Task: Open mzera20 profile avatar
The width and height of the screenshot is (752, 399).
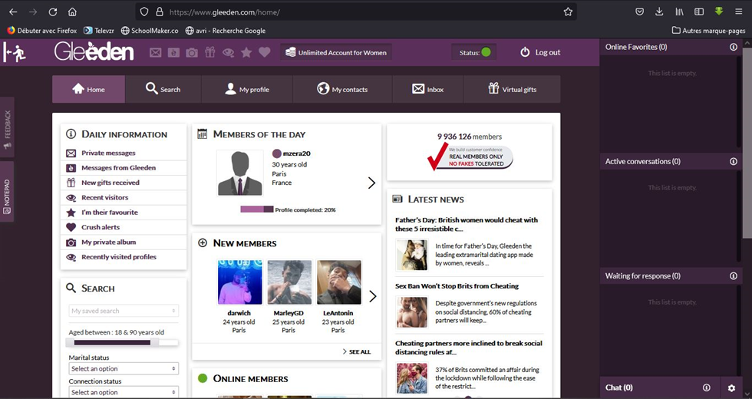Action: (239, 173)
